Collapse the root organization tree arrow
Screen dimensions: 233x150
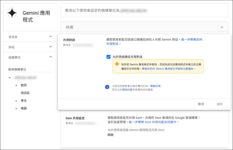pyautogui.click(x=10, y=78)
